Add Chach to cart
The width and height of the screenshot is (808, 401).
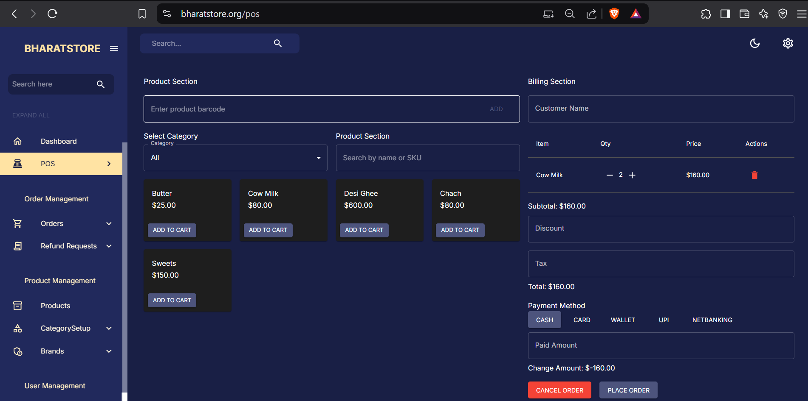[x=460, y=230]
